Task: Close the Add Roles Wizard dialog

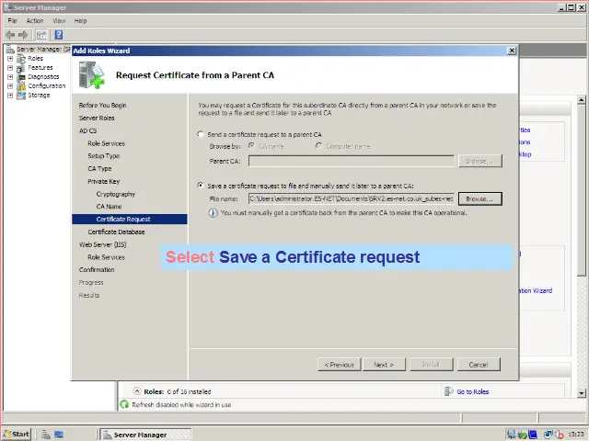Action: pos(512,51)
